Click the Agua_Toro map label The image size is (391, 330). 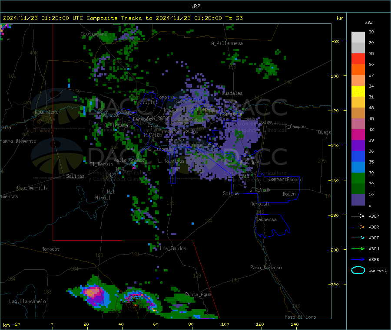coord(46,112)
